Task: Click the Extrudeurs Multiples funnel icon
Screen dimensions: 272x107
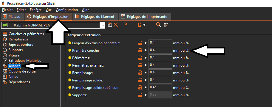Action: coord(5,61)
